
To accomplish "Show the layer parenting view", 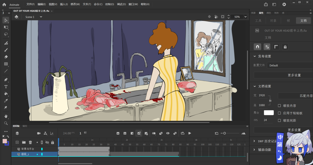I will (45, 133).
